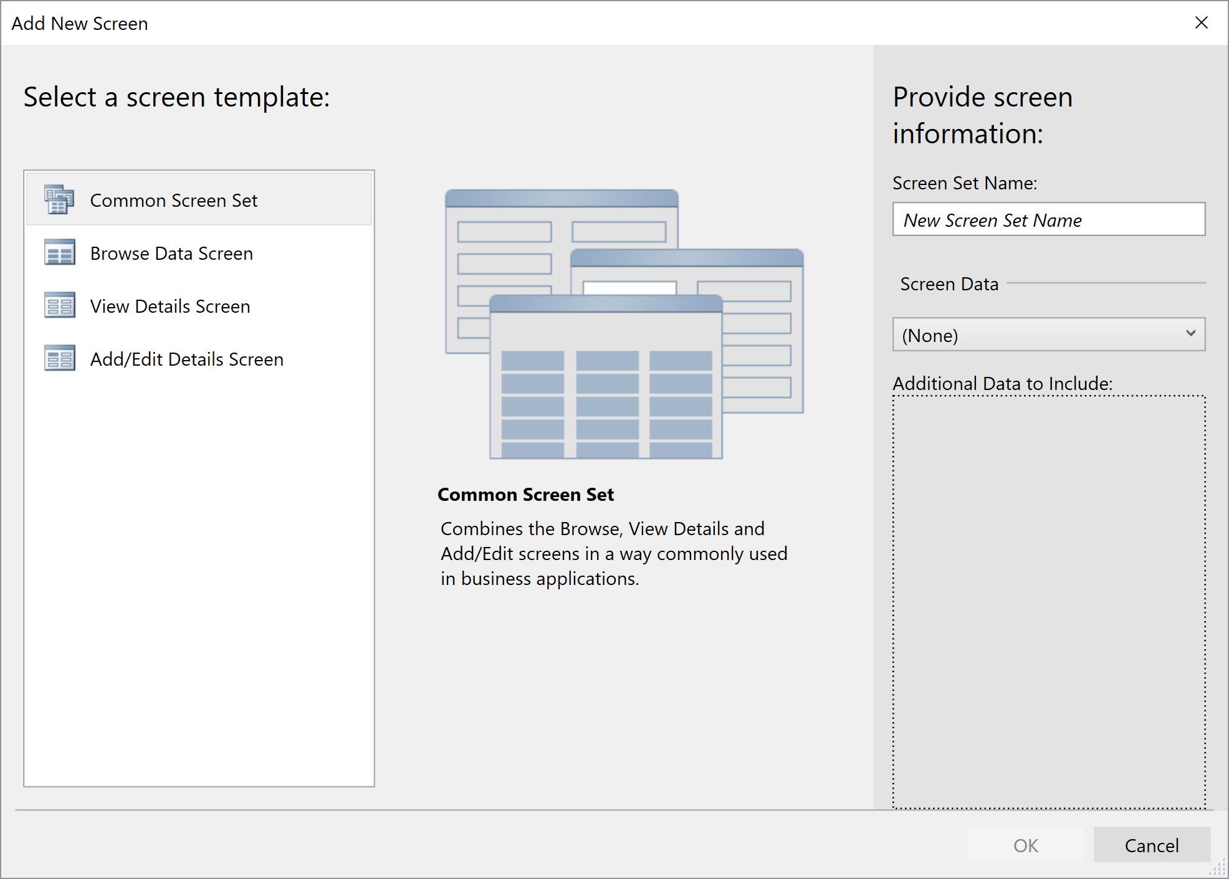
Task: Click the Common Screen Set icon
Action: coord(59,200)
